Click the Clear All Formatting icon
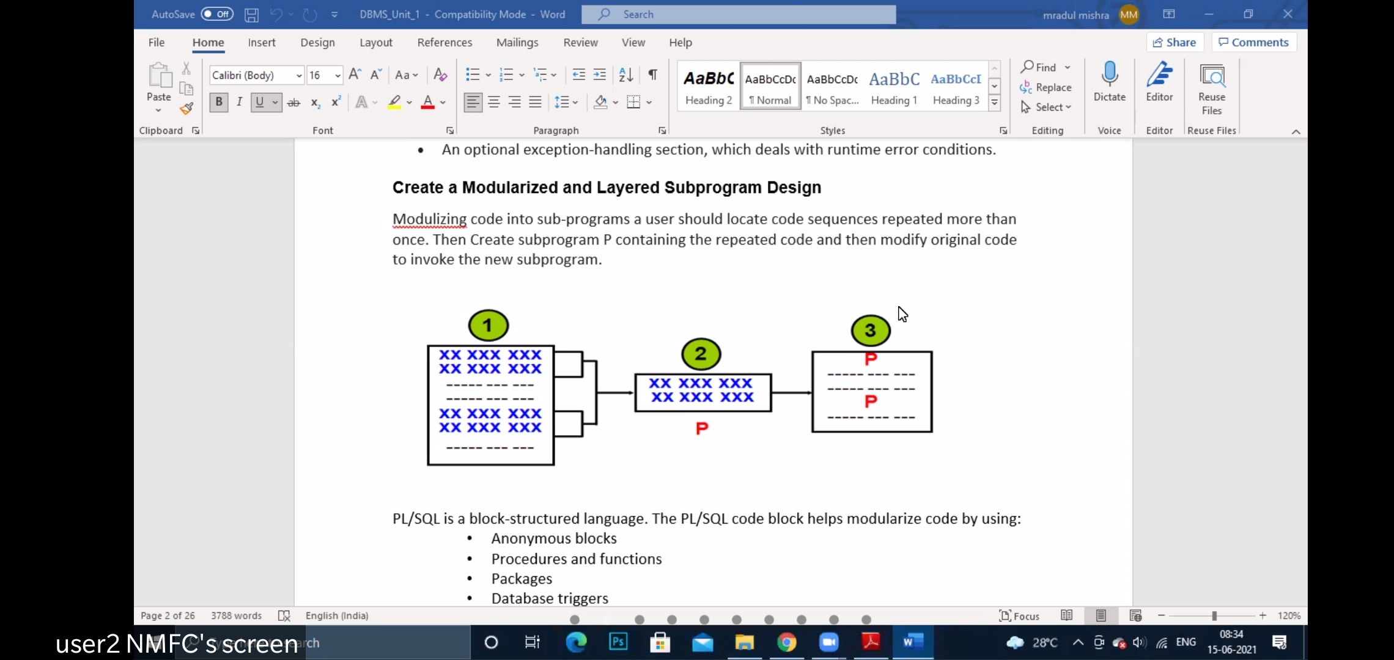Screen dimensions: 1394x660 [x=440, y=75]
